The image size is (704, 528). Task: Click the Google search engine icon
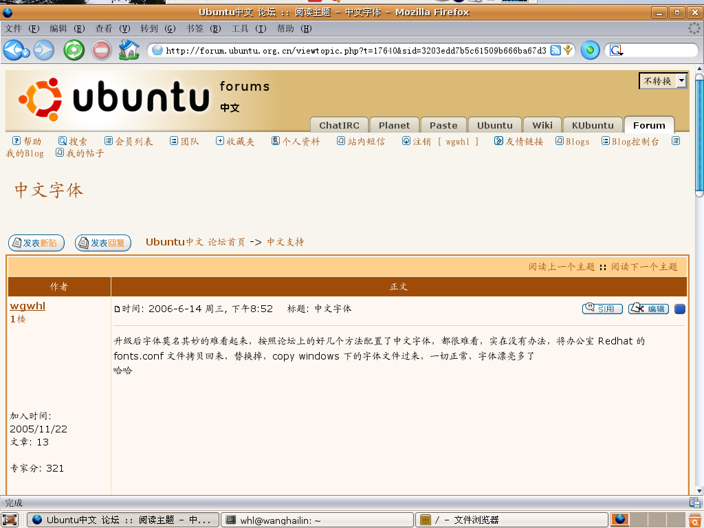pos(616,50)
